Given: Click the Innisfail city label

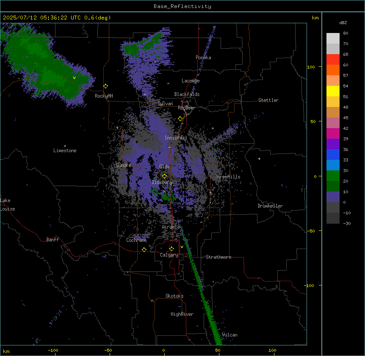Looking at the screenshot, I should pos(176,138).
